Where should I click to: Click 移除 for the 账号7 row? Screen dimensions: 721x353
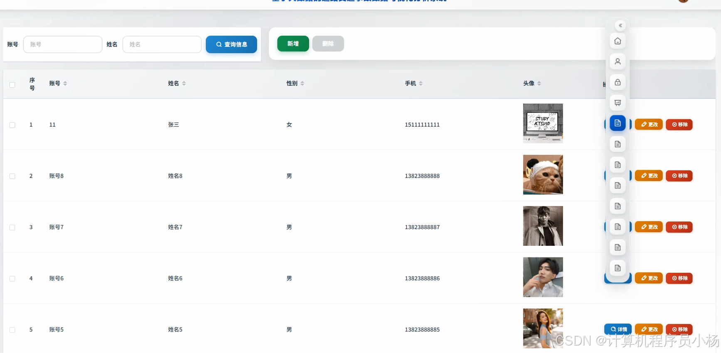coord(679,227)
